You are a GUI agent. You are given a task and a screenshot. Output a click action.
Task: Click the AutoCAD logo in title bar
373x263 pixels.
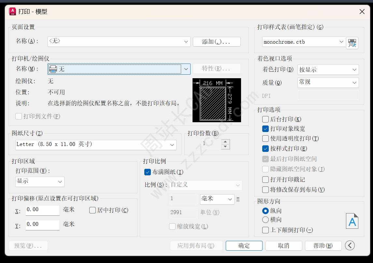coord(12,11)
